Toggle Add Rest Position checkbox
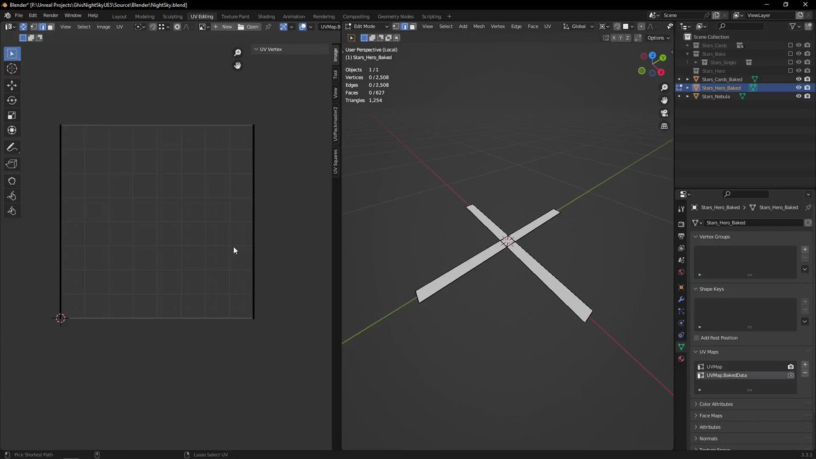816x459 pixels. (696, 338)
